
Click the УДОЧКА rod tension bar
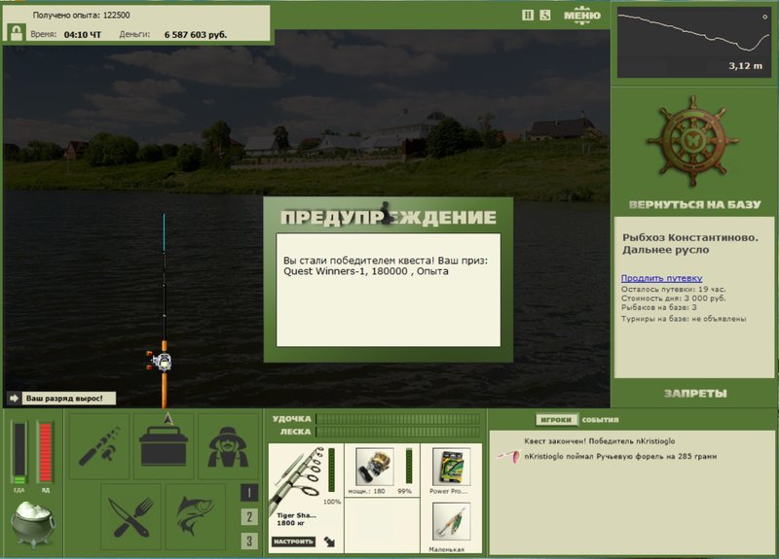click(x=398, y=419)
